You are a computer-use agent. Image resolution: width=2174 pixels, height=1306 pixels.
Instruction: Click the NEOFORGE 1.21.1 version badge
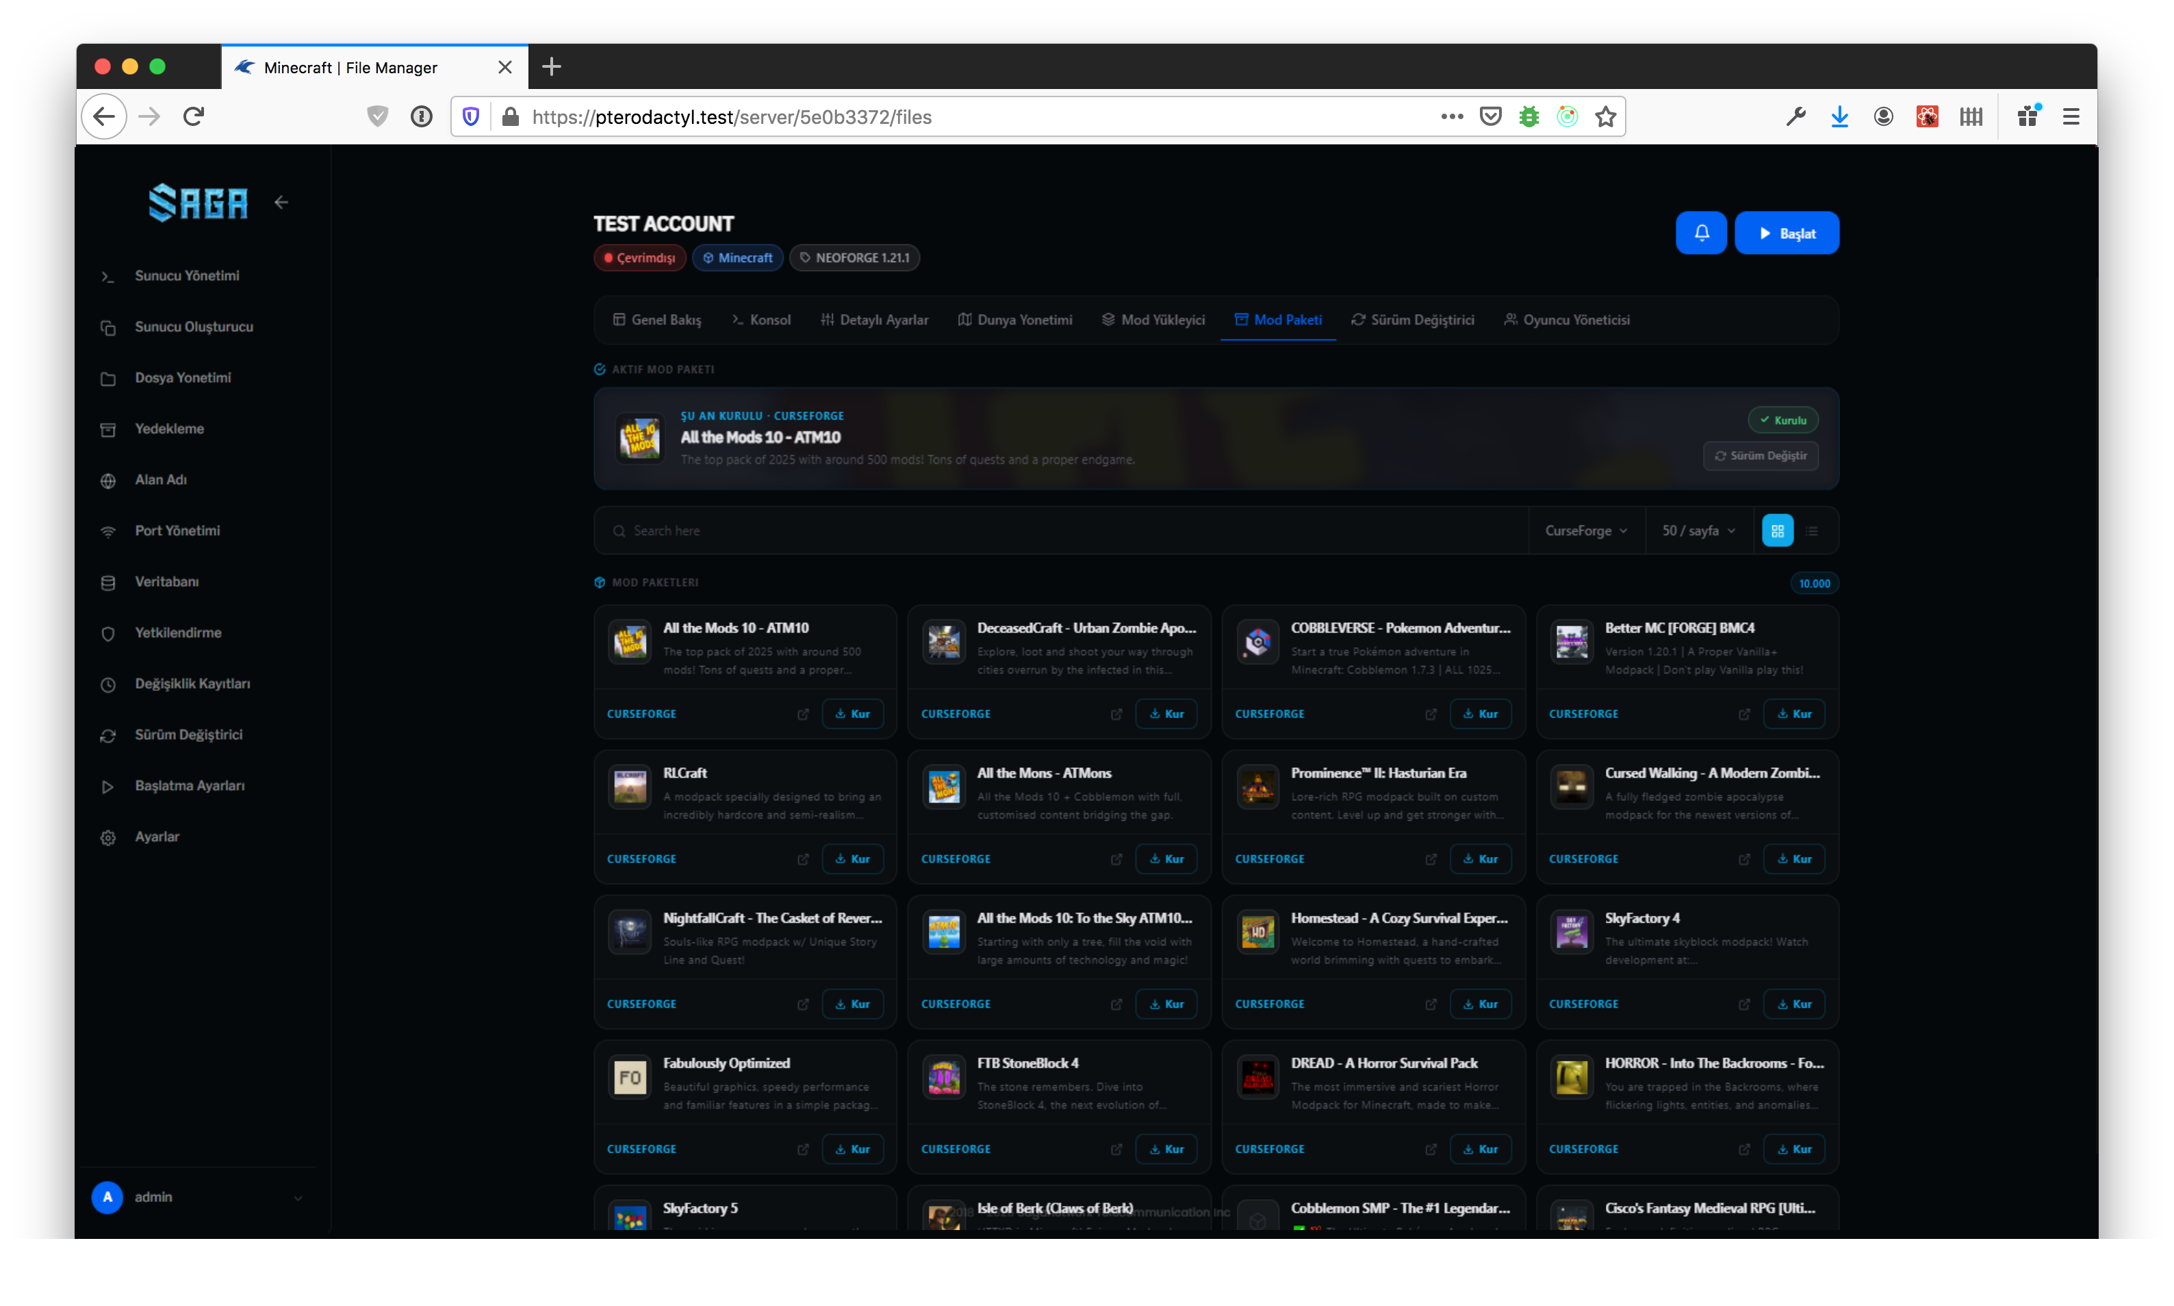(x=854, y=258)
